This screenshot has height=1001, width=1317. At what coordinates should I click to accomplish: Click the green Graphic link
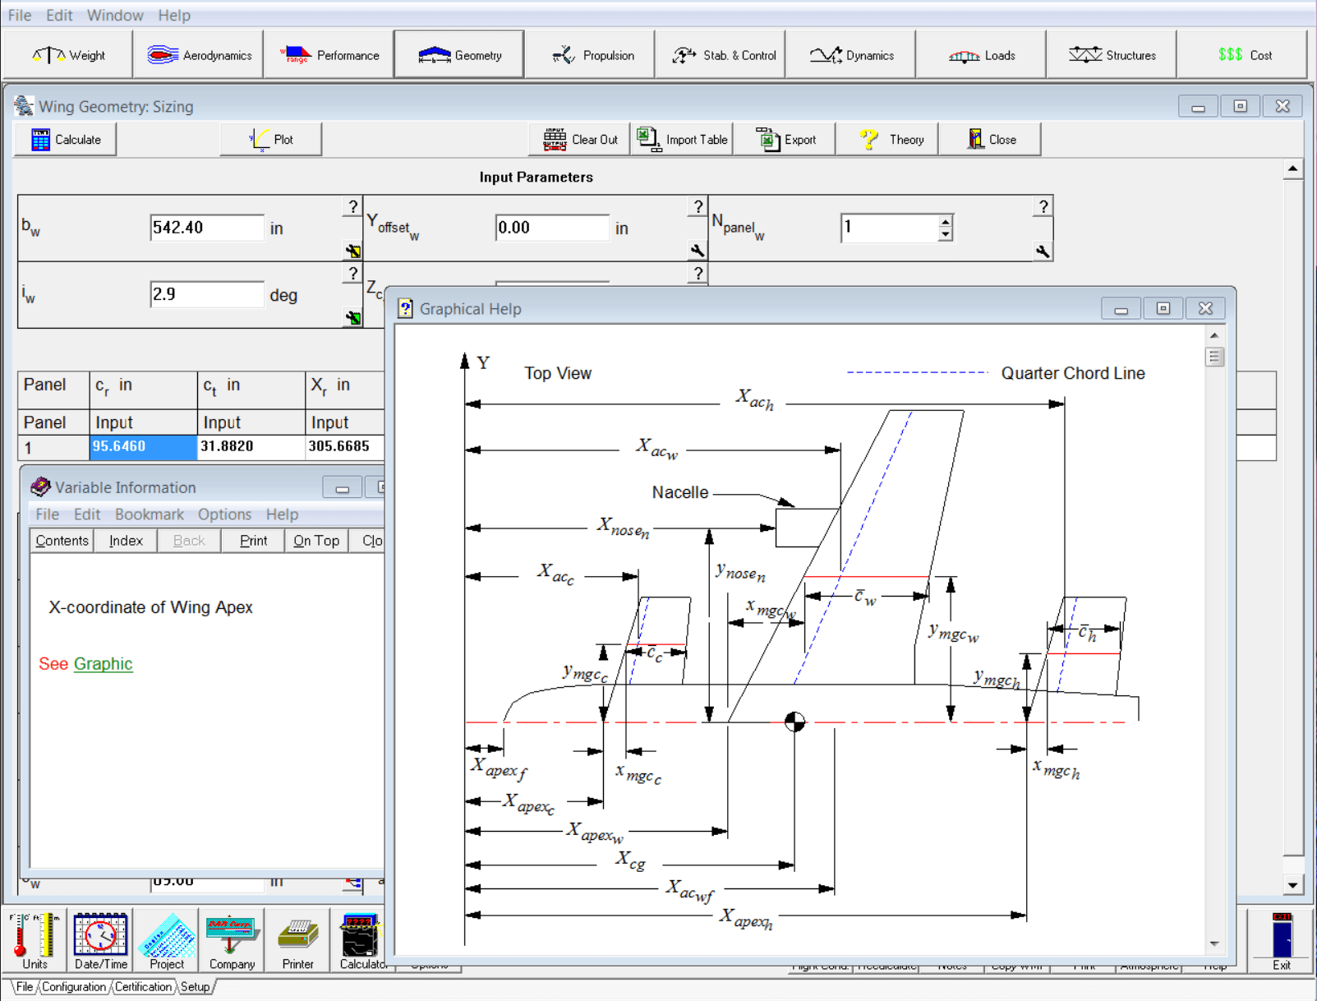click(x=103, y=663)
